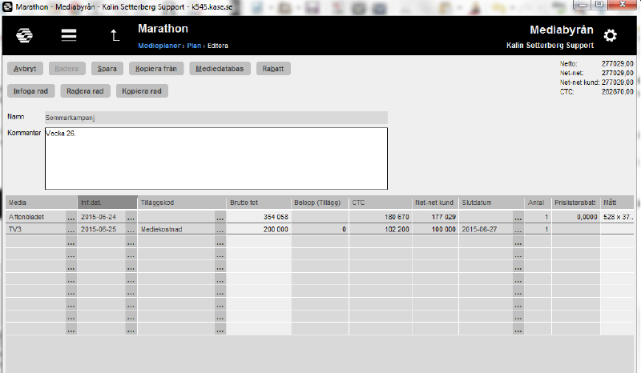Viewport: 641px width, 373px height.
Task: Open Slutdatum picker in Aftonbladet row
Action: pos(518,218)
